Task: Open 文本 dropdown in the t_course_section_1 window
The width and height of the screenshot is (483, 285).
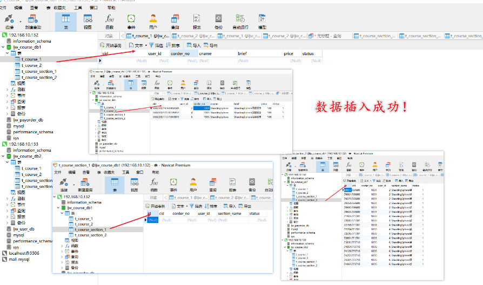Action: (x=180, y=206)
